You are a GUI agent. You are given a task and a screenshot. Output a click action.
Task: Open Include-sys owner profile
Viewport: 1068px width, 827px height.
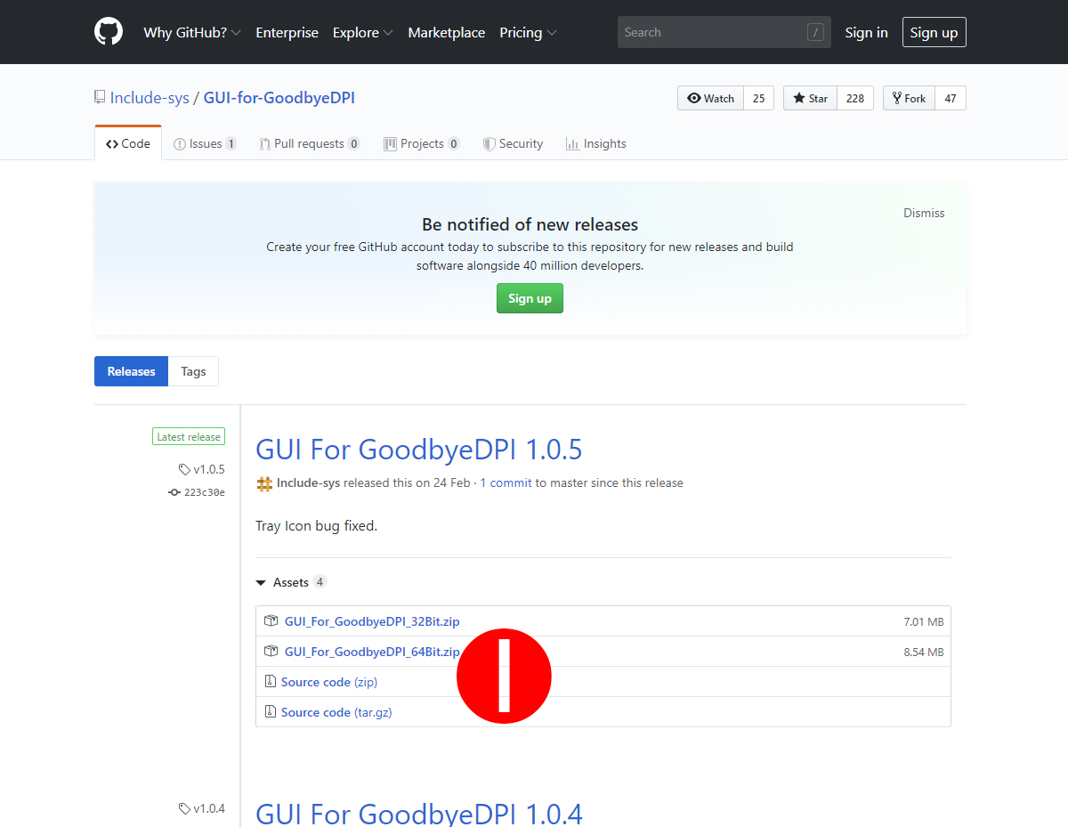(x=150, y=98)
